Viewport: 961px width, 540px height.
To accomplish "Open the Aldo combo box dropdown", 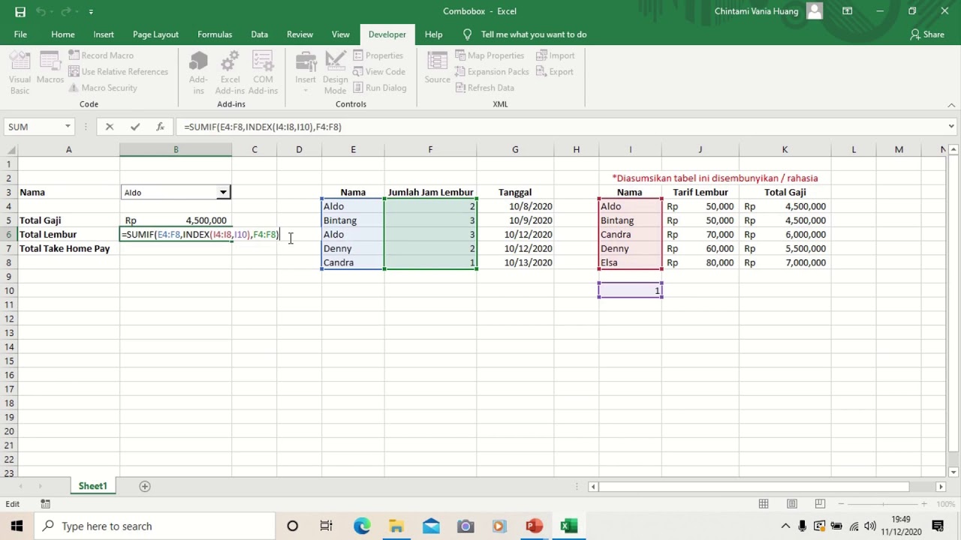I will click(223, 193).
